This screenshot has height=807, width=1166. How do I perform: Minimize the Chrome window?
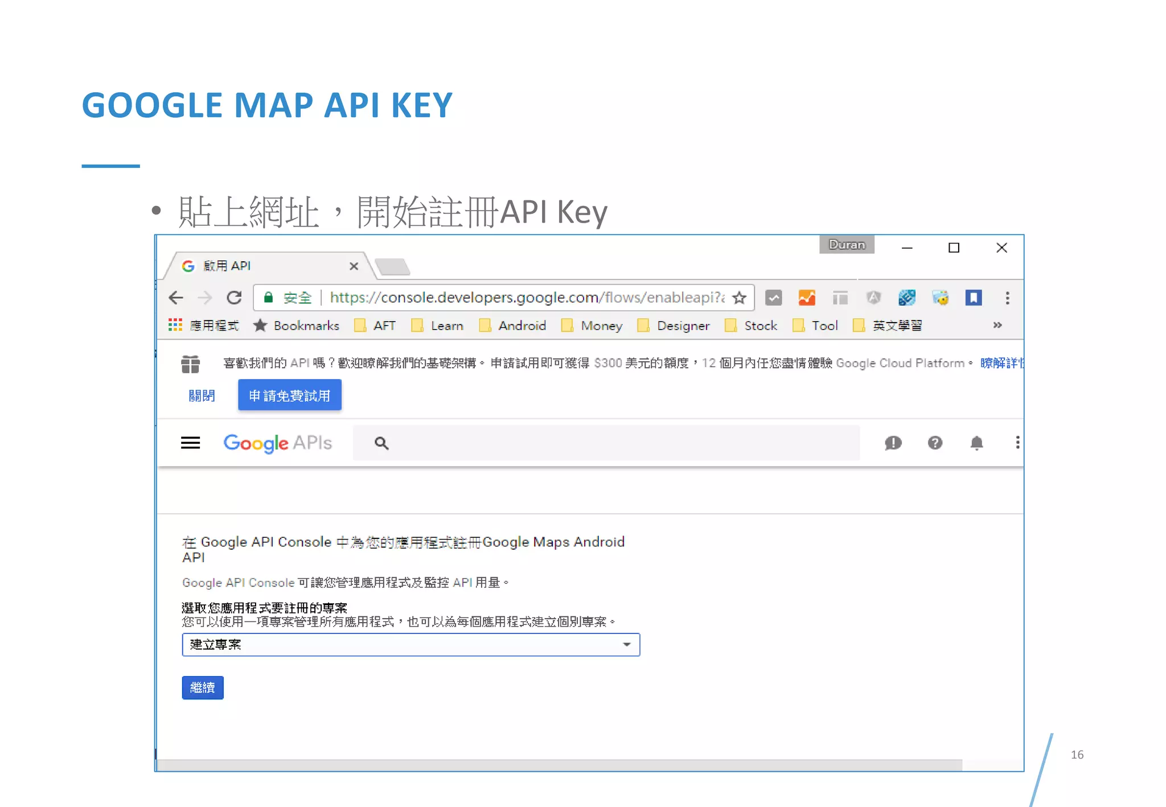coord(907,248)
